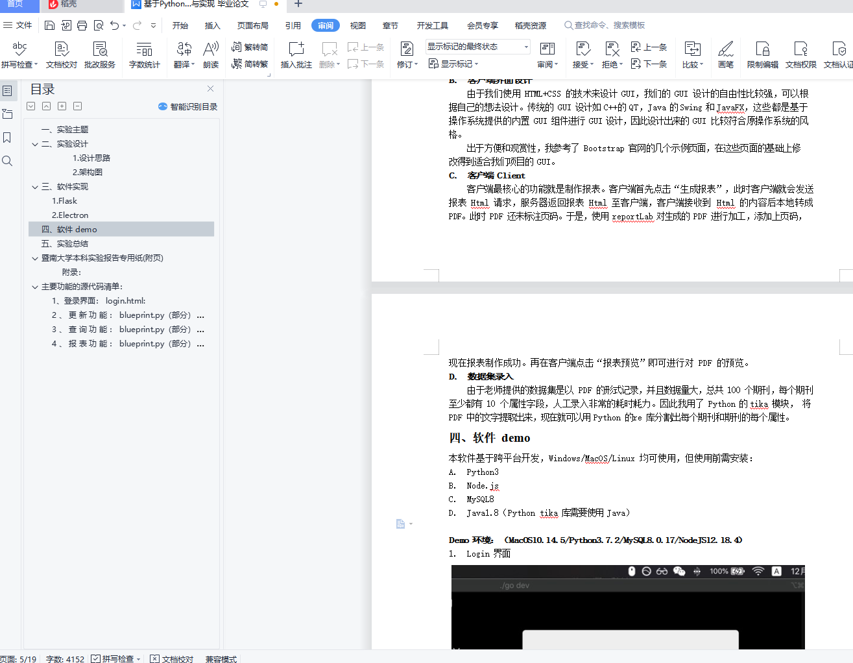This screenshot has width=853, height=663.
Task: Click 字数: 4152 in status bar
Action: [x=65, y=658]
